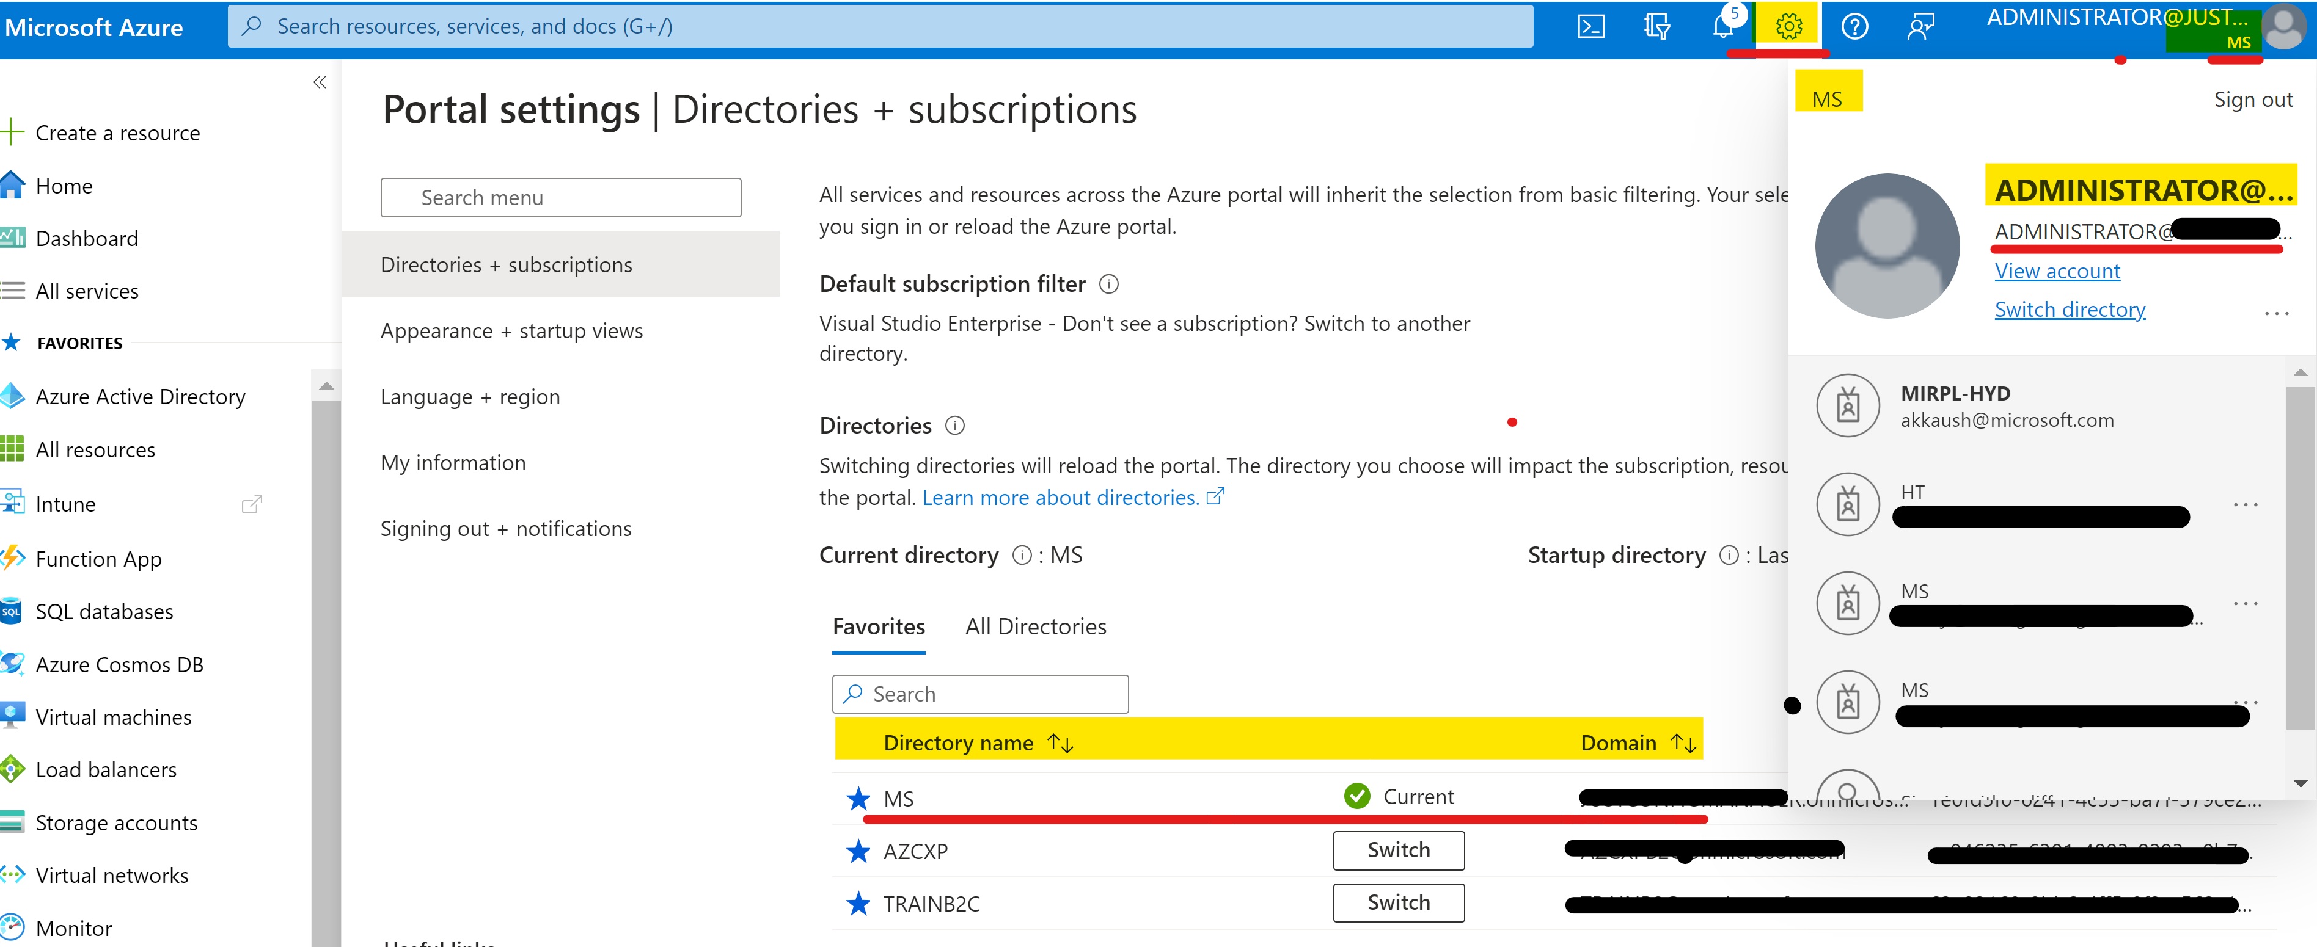Click the Search menu input field
The width and height of the screenshot is (2317, 947).
click(x=562, y=198)
